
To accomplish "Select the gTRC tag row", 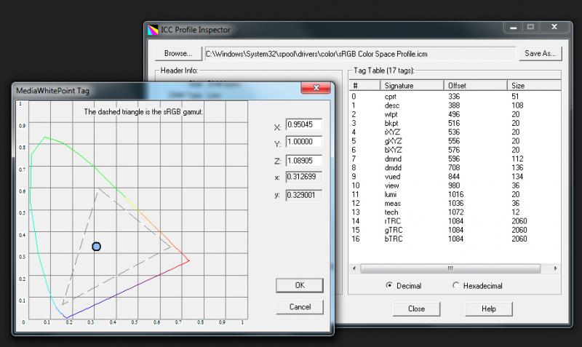I will (455, 230).
